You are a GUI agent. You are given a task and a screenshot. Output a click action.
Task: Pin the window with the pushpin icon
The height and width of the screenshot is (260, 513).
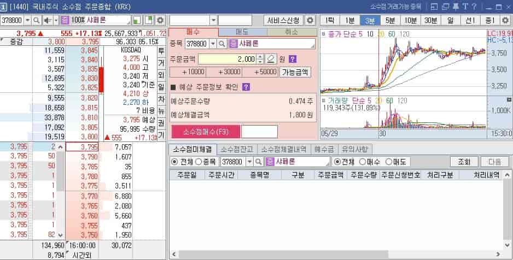point(456,7)
